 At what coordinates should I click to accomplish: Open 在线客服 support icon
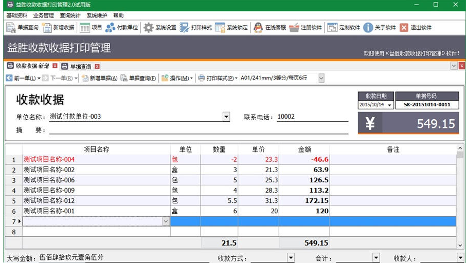tap(270, 28)
